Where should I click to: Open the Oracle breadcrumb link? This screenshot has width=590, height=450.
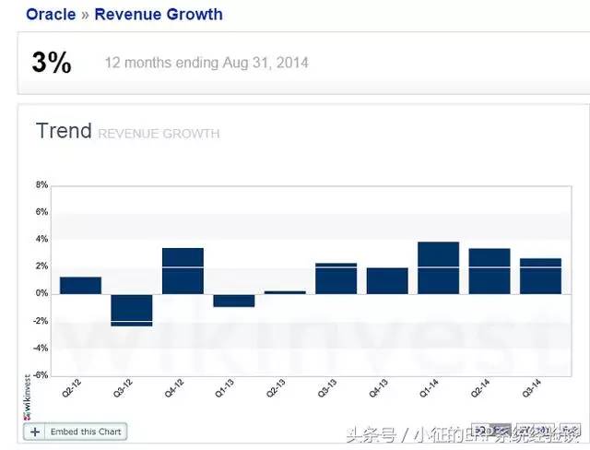(x=51, y=15)
